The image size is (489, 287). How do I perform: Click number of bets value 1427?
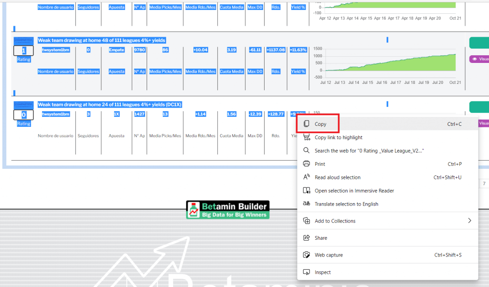[139, 114]
